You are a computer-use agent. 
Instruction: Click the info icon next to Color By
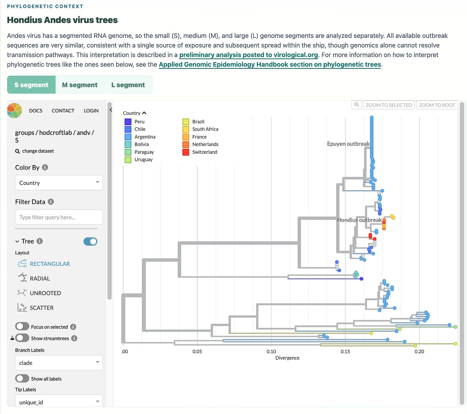(x=45, y=167)
